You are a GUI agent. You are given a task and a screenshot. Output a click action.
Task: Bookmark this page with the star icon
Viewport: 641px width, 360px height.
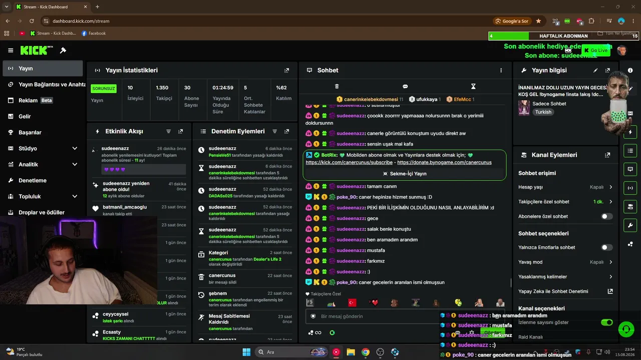click(x=538, y=21)
